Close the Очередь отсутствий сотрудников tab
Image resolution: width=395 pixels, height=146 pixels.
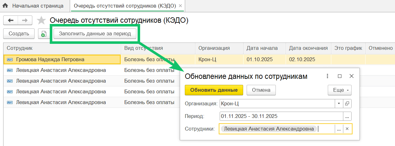point(180,6)
